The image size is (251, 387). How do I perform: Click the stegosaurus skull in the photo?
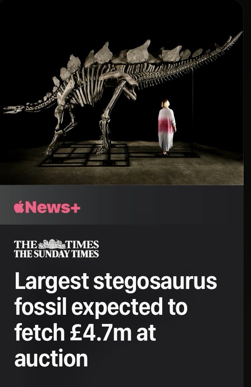tap(14, 109)
